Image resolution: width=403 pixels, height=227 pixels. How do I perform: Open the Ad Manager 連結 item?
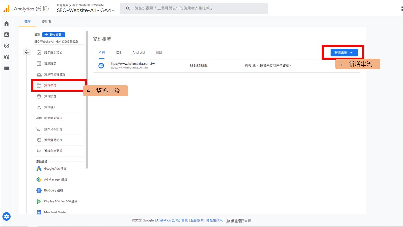tap(60, 179)
